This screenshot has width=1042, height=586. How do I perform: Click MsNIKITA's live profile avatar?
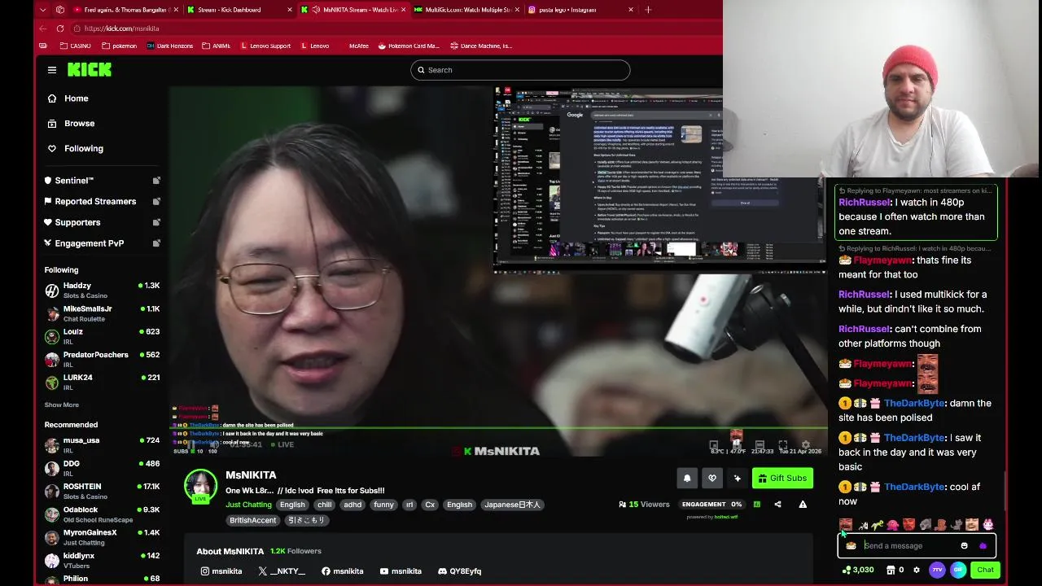point(200,486)
